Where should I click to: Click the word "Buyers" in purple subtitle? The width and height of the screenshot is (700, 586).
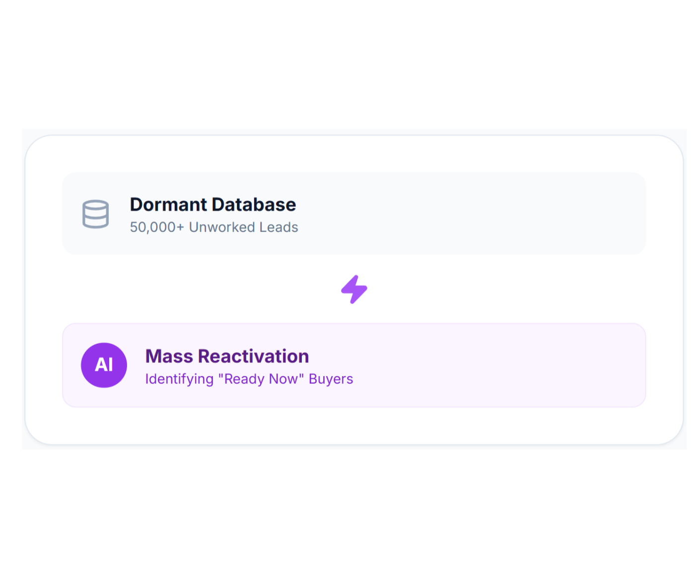click(331, 379)
